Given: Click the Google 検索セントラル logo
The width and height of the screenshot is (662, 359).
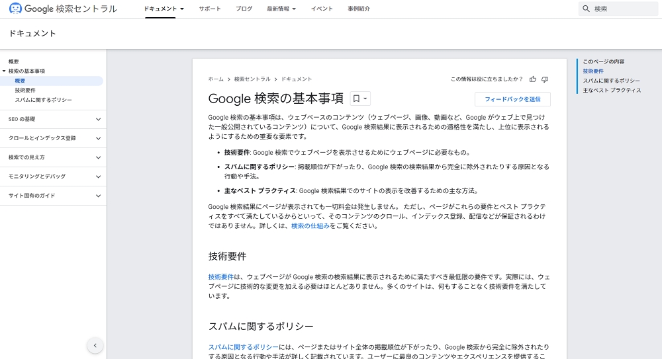Looking at the screenshot, I should [x=63, y=9].
